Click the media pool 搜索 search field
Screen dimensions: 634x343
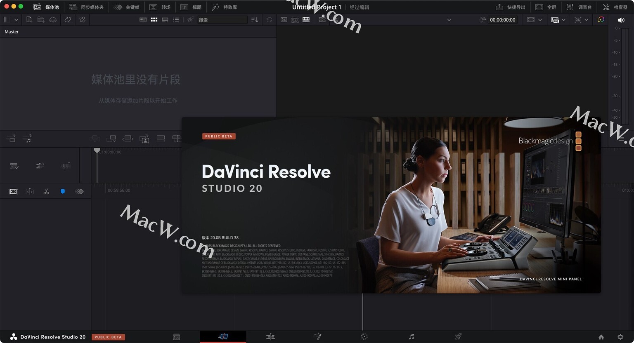coord(222,19)
